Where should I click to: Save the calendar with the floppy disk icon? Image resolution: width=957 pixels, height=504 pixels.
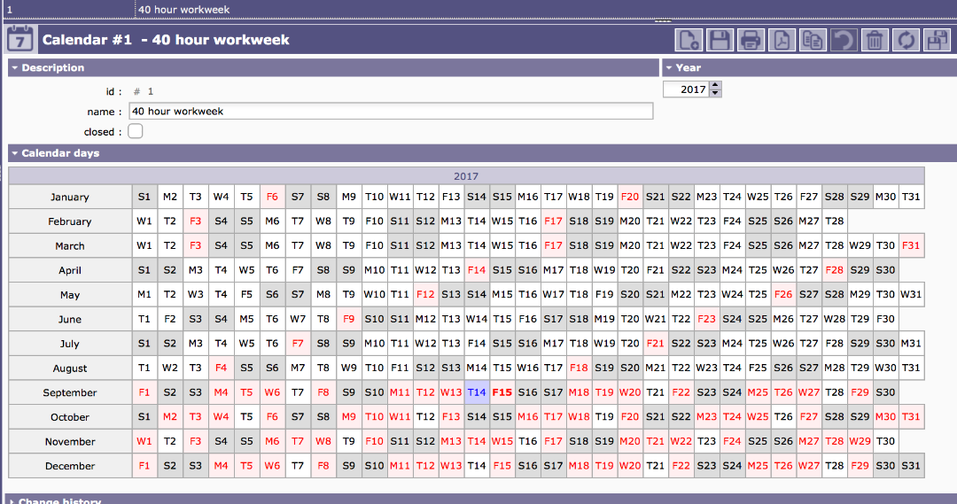pos(720,40)
